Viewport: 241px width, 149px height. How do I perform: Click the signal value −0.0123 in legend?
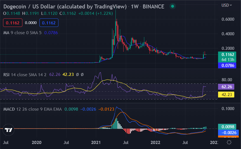point(106,109)
